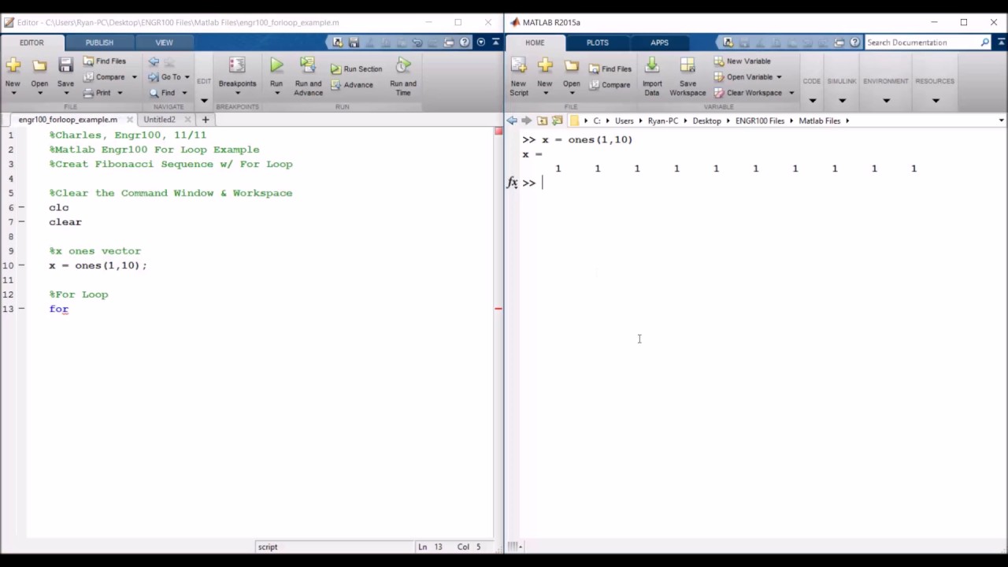1008x567 pixels.
Task: Click the fx function browser icon
Action: [x=512, y=183]
